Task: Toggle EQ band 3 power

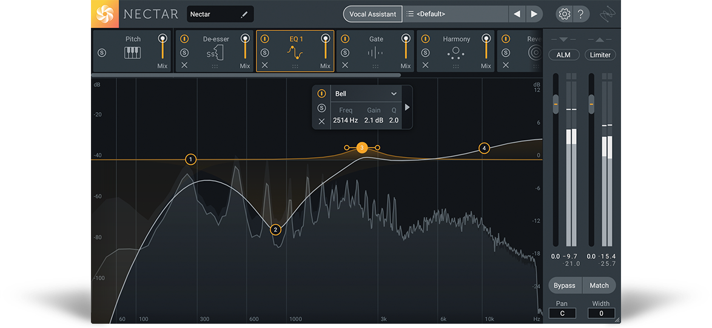Action: [321, 94]
